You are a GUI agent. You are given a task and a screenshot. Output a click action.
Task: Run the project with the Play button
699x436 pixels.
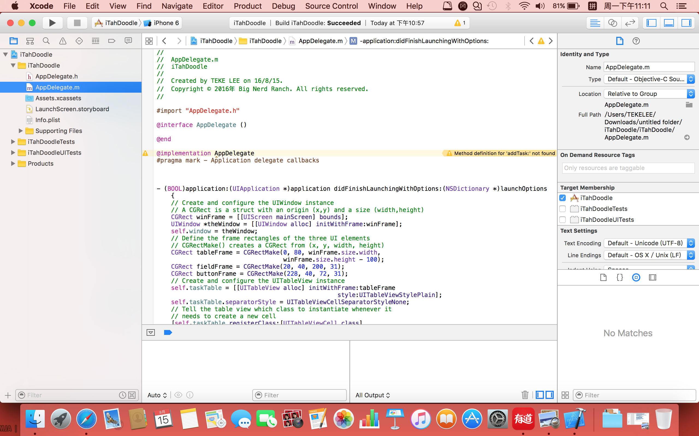pos(53,23)
